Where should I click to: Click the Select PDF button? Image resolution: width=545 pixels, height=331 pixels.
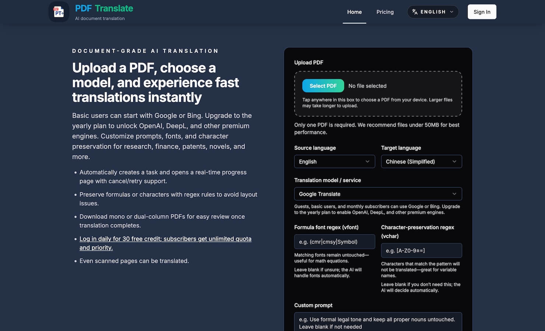click(323, 86)
